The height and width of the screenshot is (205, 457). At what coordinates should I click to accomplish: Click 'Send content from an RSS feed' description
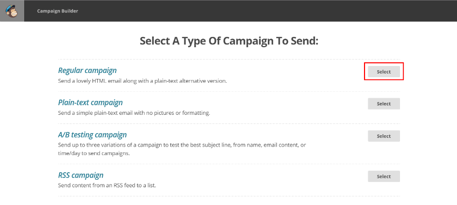click(x=107, y=185)
